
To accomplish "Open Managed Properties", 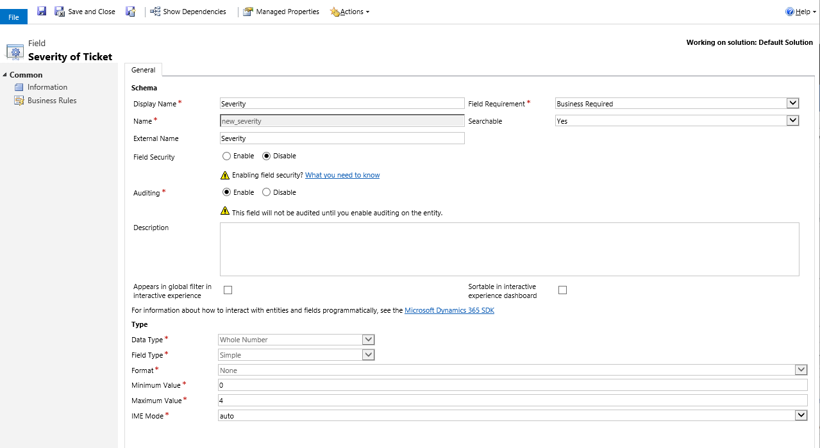I will tap(281, 12).
